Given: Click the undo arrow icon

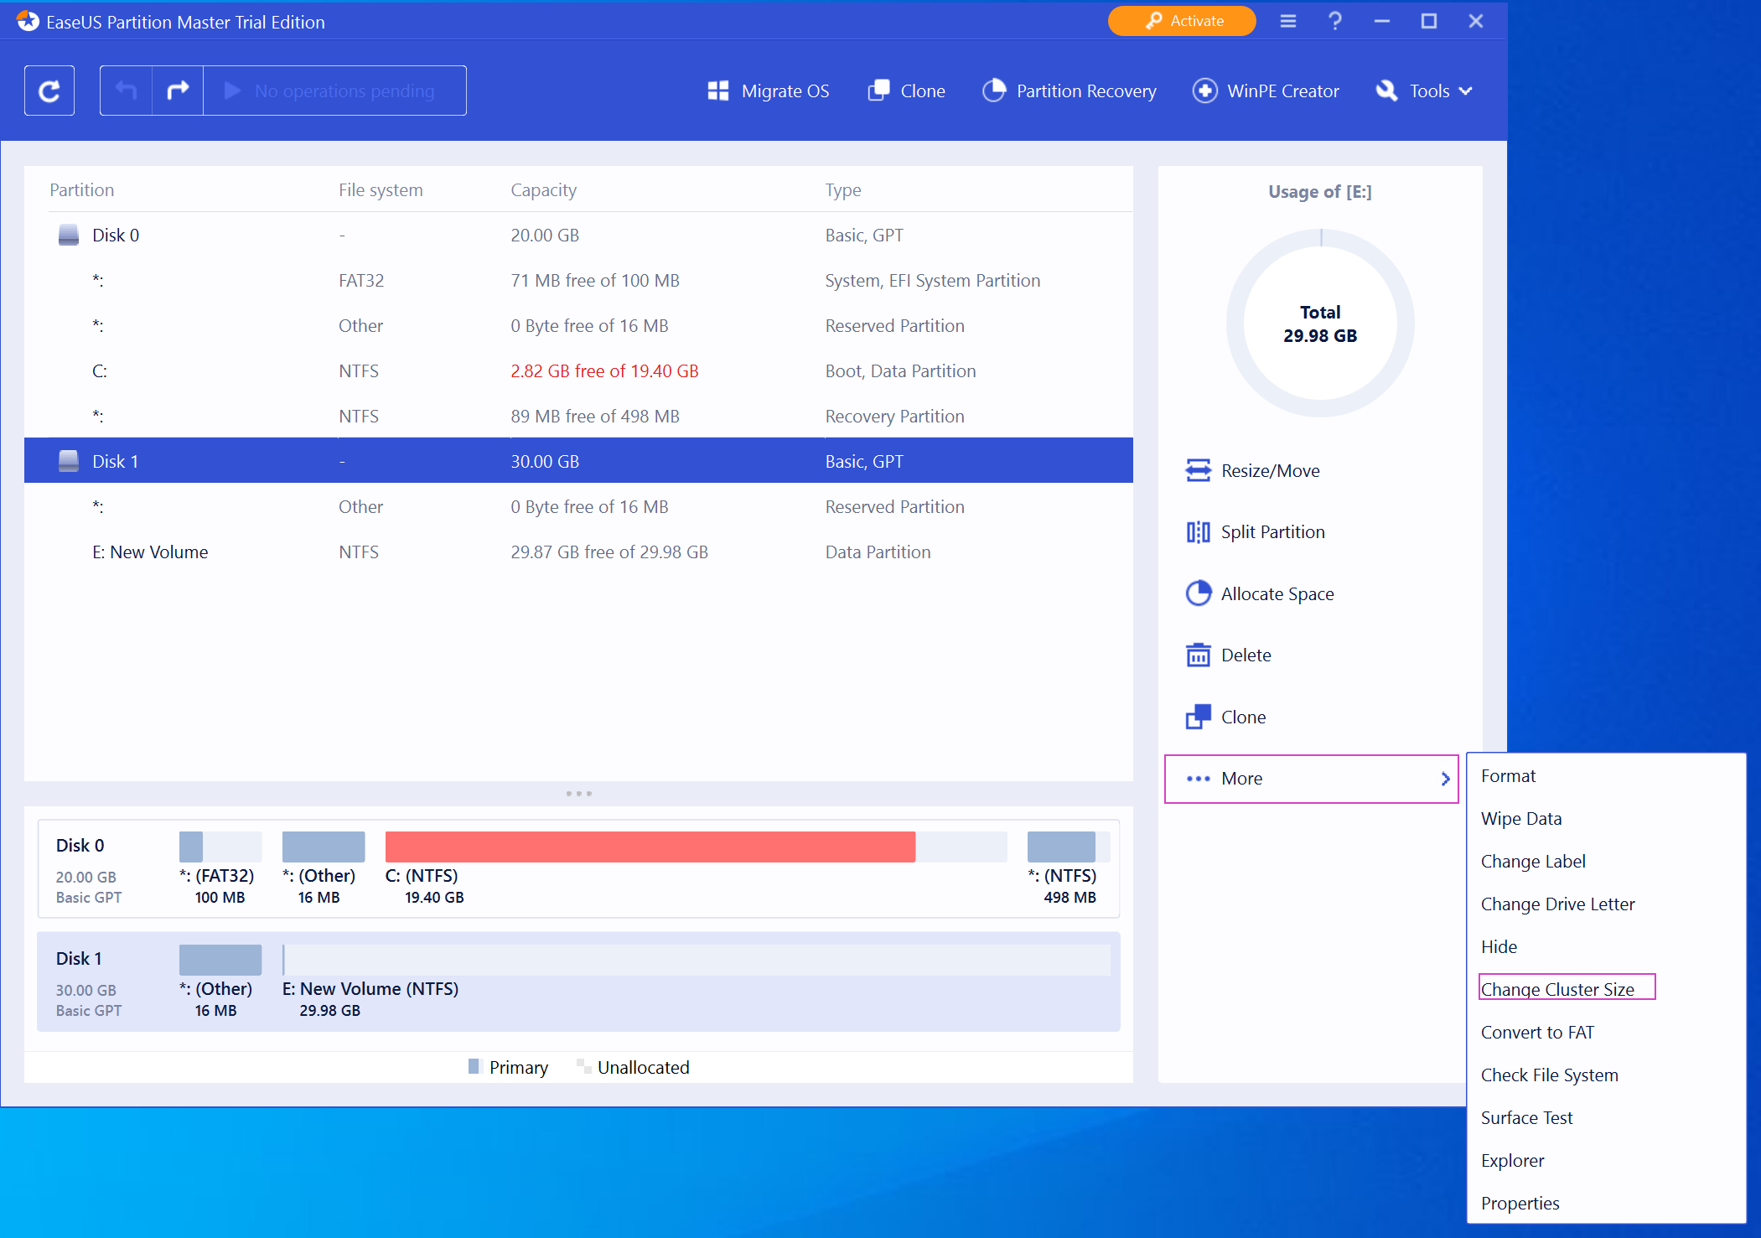Looking at the screenshot, I should pyautogui.click(x=126, y=91).
